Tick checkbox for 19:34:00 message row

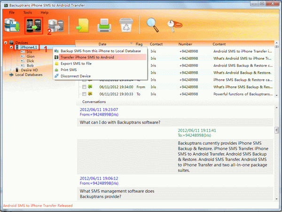(84, 87)
